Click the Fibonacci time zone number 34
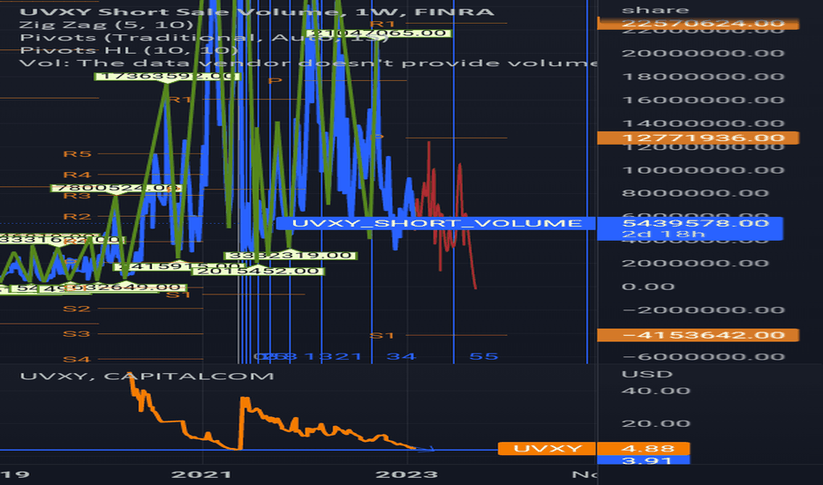This screenshot has width=823, height=485. click(402, 356)
